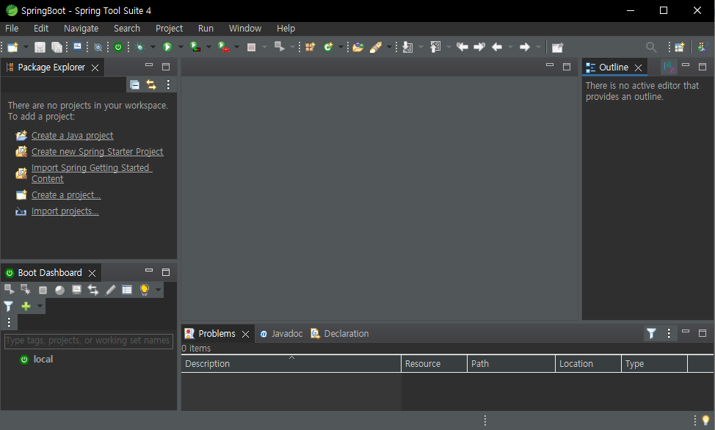Click the Pin Editor icon
The width and height of the screenshot is (715, 430).
(557, 48)
